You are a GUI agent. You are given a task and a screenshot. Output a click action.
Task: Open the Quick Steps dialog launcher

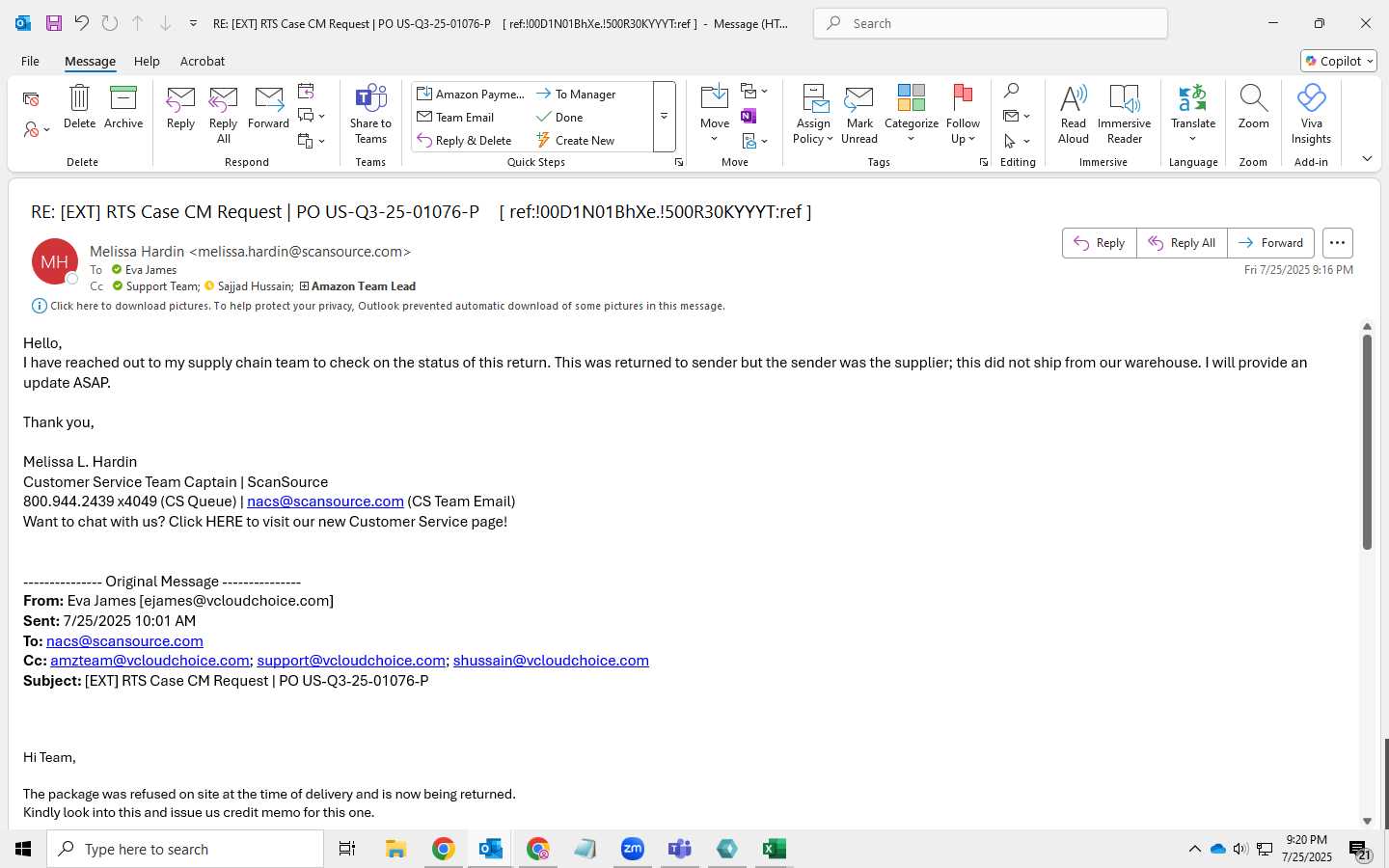[679, 162]
